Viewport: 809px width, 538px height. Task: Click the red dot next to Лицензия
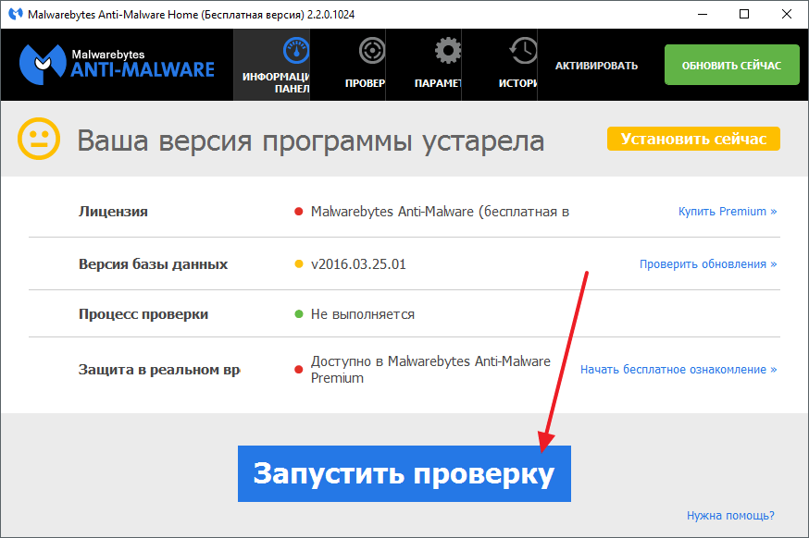pos(299,212)
